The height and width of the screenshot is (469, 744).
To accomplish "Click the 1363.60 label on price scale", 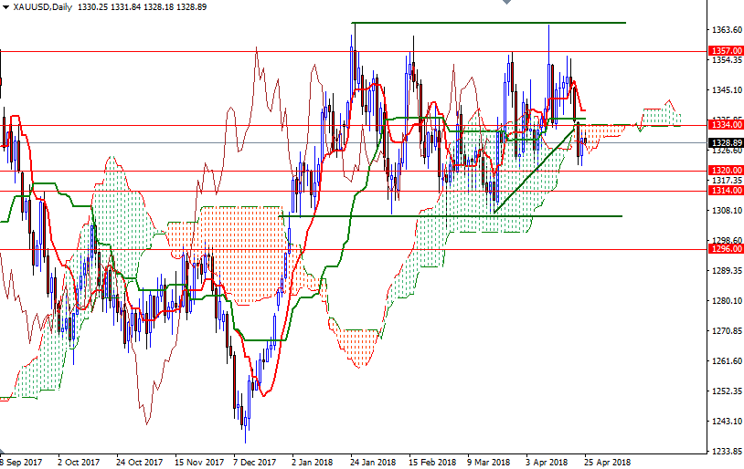I will (728, 30).
